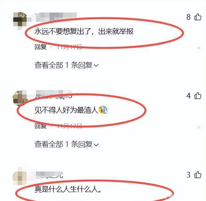Like the comment showing 8 likes
206x201 pixels.
click(198, 17)
